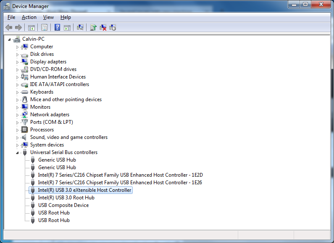Expand the Display adapters arrow
Viewport: 334px width, 243px height.
point(18,62)
